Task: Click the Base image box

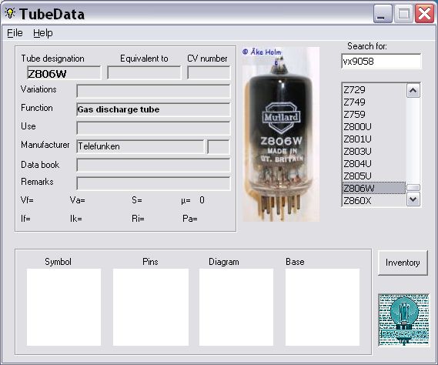Action: [x=323, y=307]
